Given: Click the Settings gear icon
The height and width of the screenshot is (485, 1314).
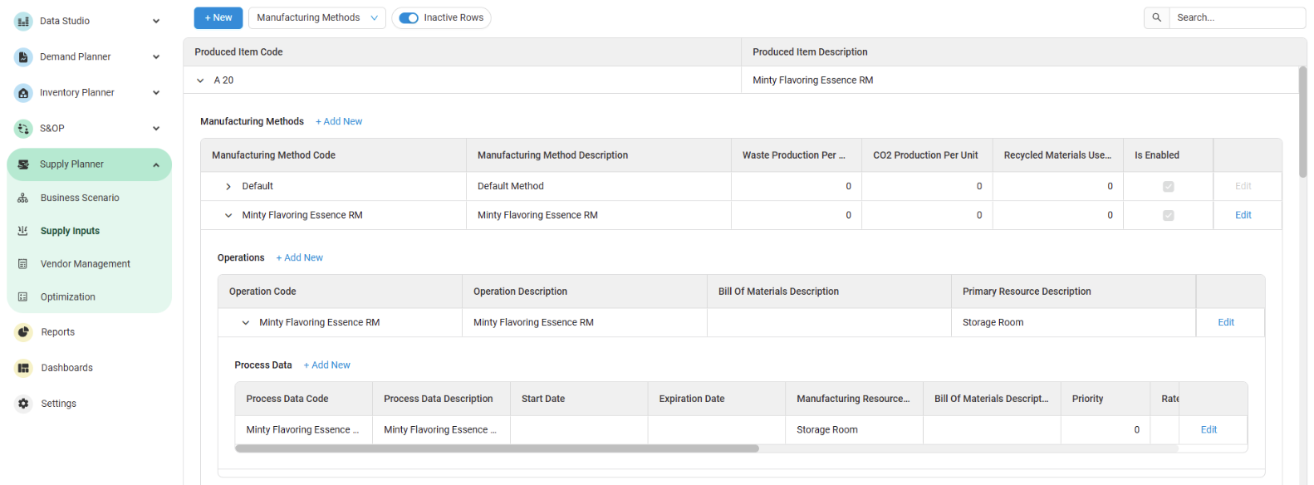Looking at the screenshot, I should click(23, 404).
